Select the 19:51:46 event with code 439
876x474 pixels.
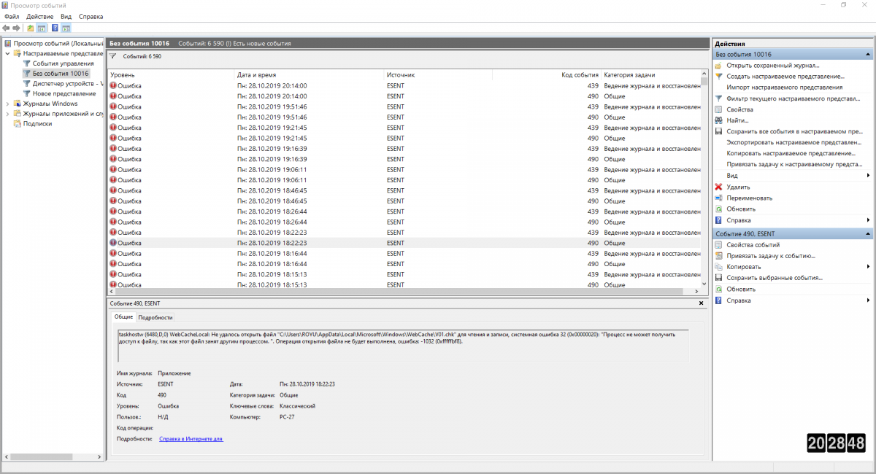(404, 106)
